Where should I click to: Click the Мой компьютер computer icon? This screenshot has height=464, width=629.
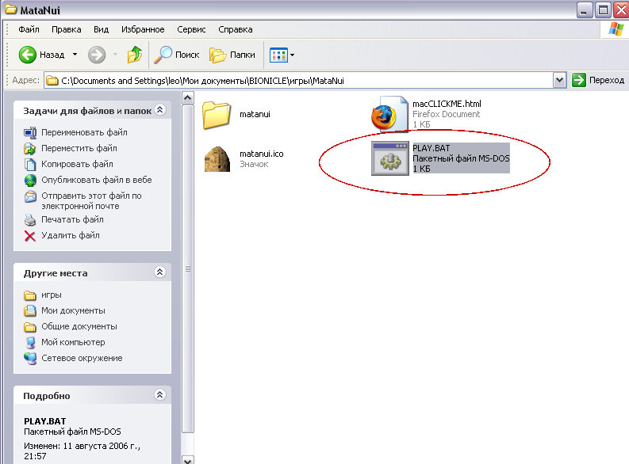[x=30, y=342]
